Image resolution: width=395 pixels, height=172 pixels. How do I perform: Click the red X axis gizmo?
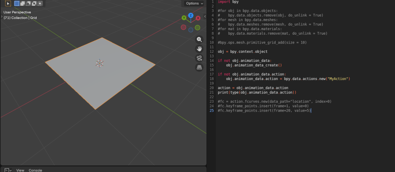(x=198, y=18)
